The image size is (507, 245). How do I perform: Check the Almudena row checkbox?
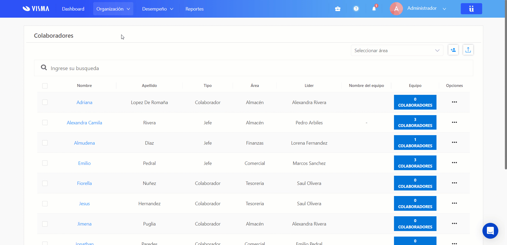tap(45, 143)
